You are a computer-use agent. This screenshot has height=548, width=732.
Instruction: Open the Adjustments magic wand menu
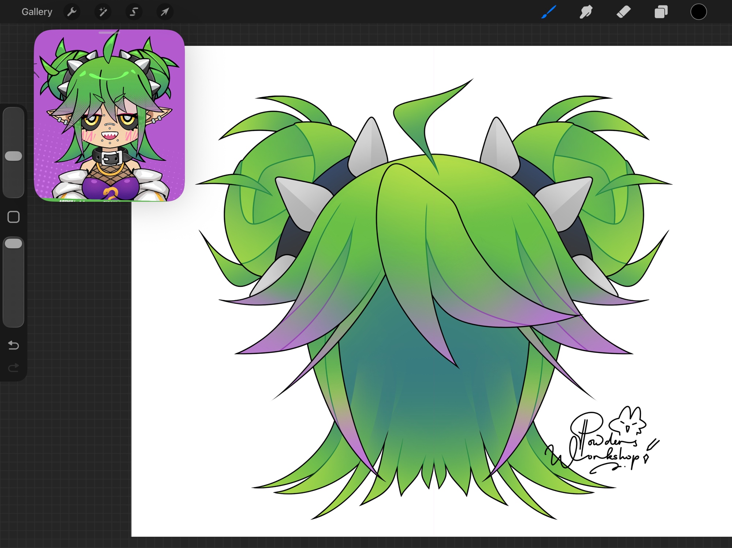(x=103, y=12)
